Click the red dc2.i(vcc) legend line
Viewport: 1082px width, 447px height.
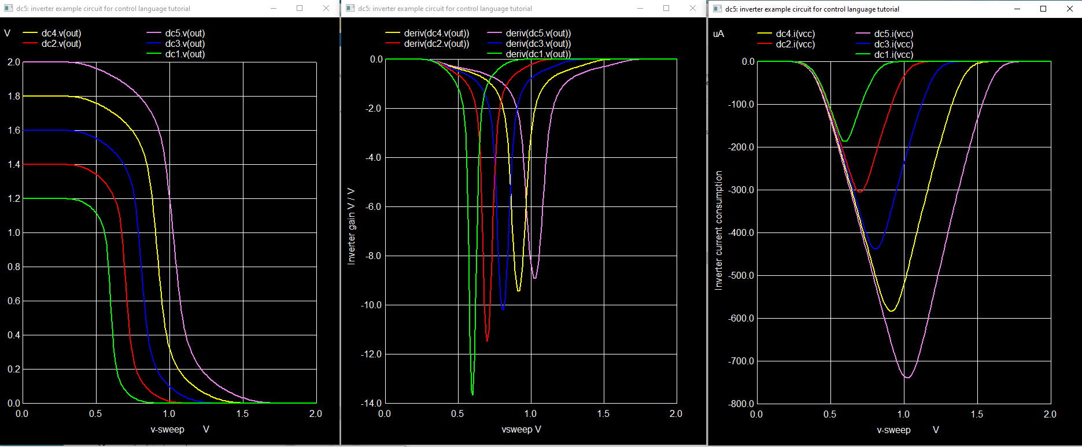tap(765, 45)
